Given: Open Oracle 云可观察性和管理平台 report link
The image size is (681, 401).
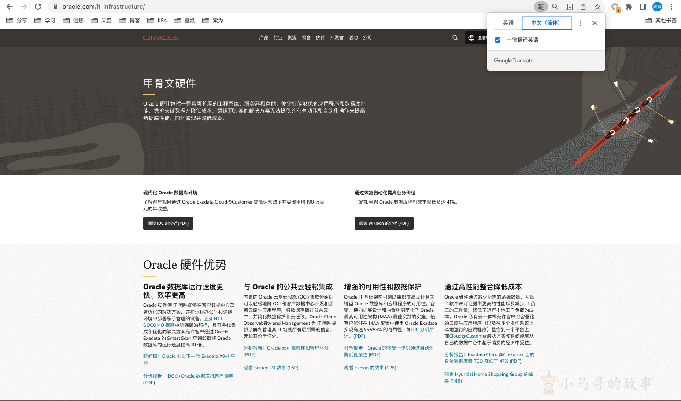Looking at the screenshot, I should (x=286, y=351).
